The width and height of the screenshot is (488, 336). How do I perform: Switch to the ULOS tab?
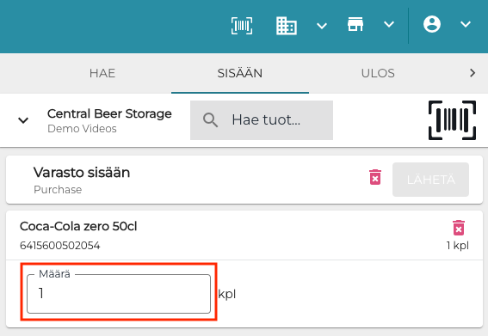tap(378, 73)
